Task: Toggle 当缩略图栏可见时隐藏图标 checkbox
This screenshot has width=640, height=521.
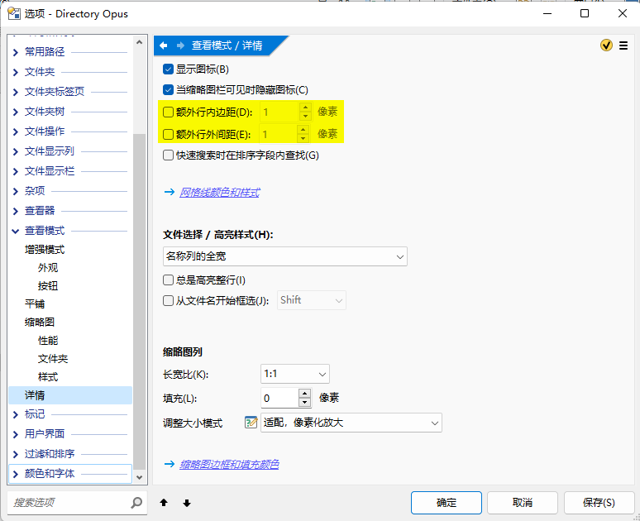Action: pos(168,90)
